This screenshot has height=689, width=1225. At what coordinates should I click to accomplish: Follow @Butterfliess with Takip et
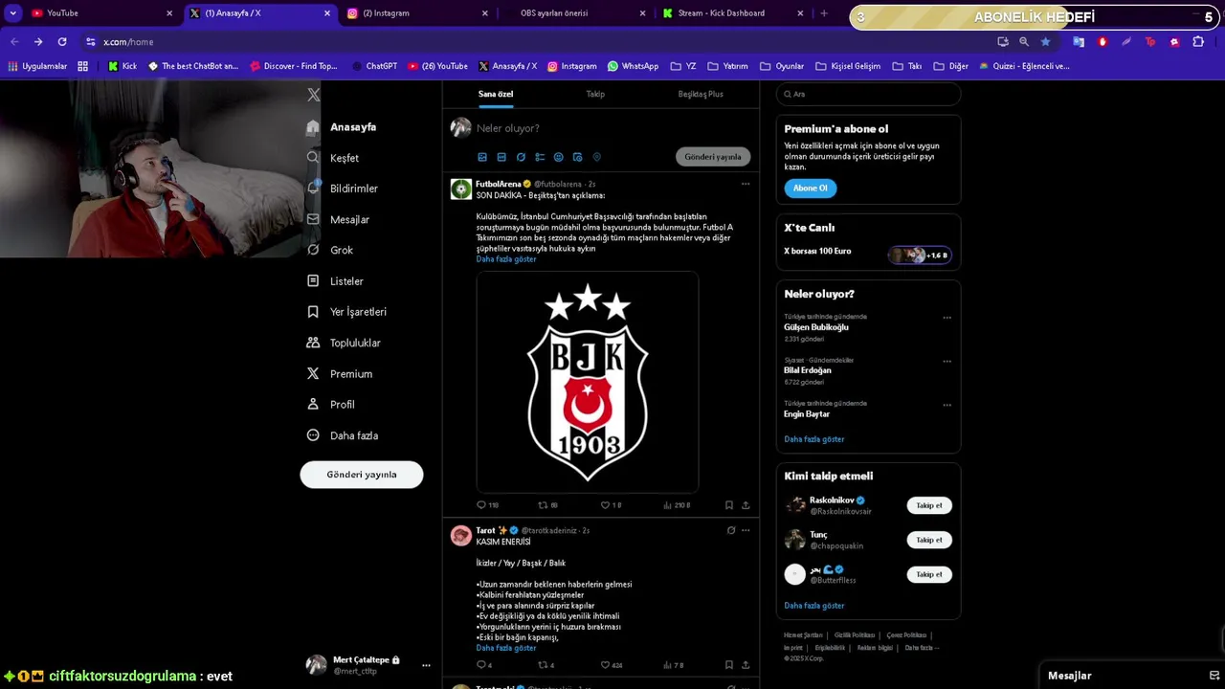tap(929, 574)
